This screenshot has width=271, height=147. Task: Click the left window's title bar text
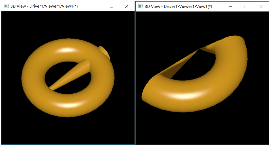44,6
